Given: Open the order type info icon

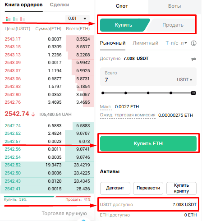Looking at the screenshot, I should pos(193,43).
